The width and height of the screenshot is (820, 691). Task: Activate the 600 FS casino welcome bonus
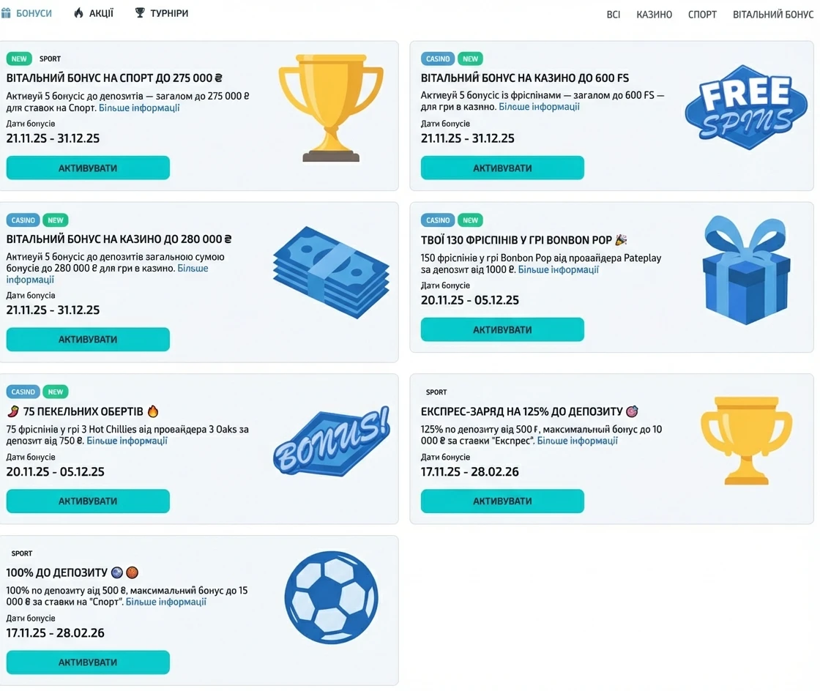[x=502, y=168]
